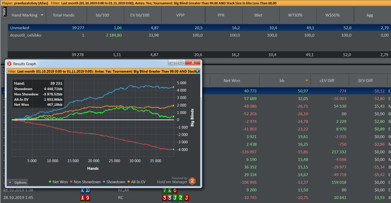Click the Hold'em Manager icon in Results Graph title
The height and width of the screenshot is (203, 391).
(x=9, y=64)
